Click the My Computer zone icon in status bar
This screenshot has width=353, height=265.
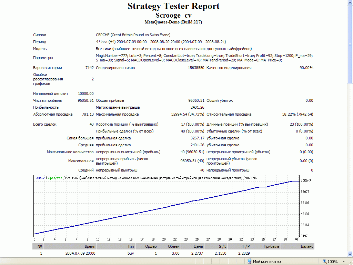pyautogui.click(x=249, y=262)
